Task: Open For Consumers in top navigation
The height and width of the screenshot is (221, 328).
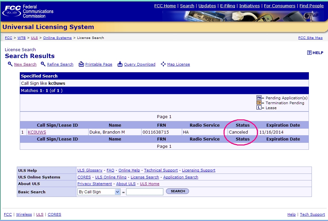Action: [280, 6]
